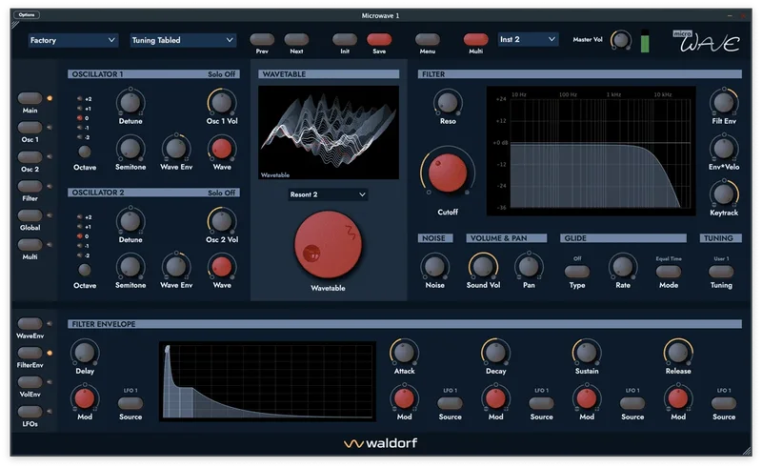Click the red Cutoff knob
Image resolution: width=762 pixels, height=468 pixels.
click(447, 173)
